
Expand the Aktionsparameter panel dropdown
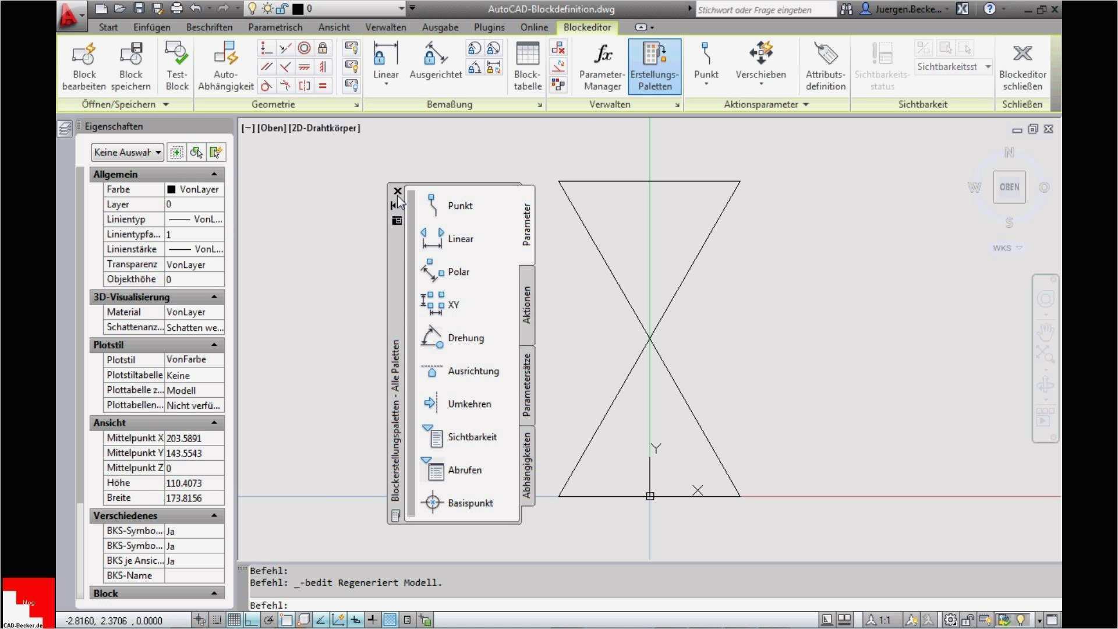coord(806,104)
